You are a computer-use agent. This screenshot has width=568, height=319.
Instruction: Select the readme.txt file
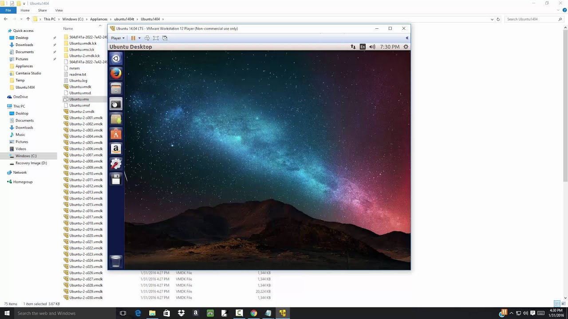78,74
